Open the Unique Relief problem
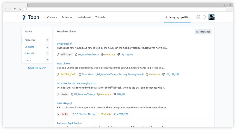Screen dimensions: 236x130 pyautogui.click(x=64, y=44)
